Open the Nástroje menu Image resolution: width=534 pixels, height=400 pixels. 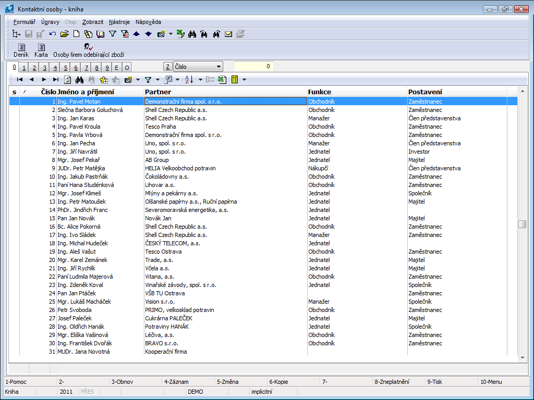coord(119,22)
